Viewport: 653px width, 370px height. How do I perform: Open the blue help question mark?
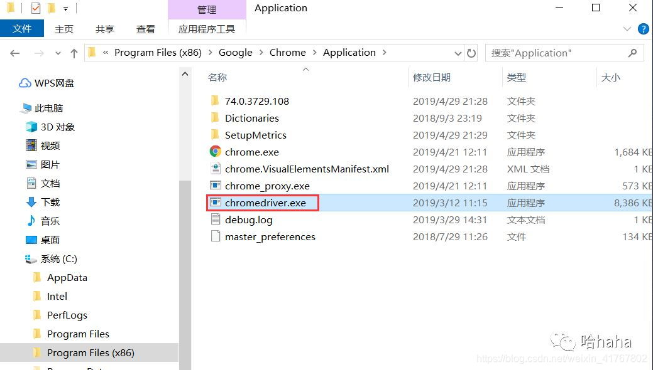[x=643, y=29]
